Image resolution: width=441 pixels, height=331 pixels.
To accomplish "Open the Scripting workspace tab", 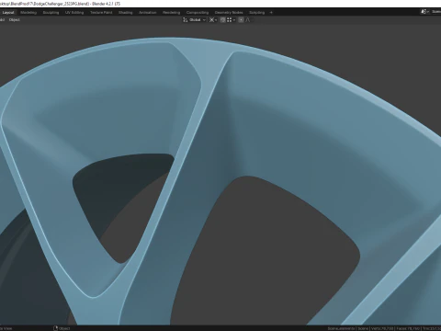I will pos(256,13).
